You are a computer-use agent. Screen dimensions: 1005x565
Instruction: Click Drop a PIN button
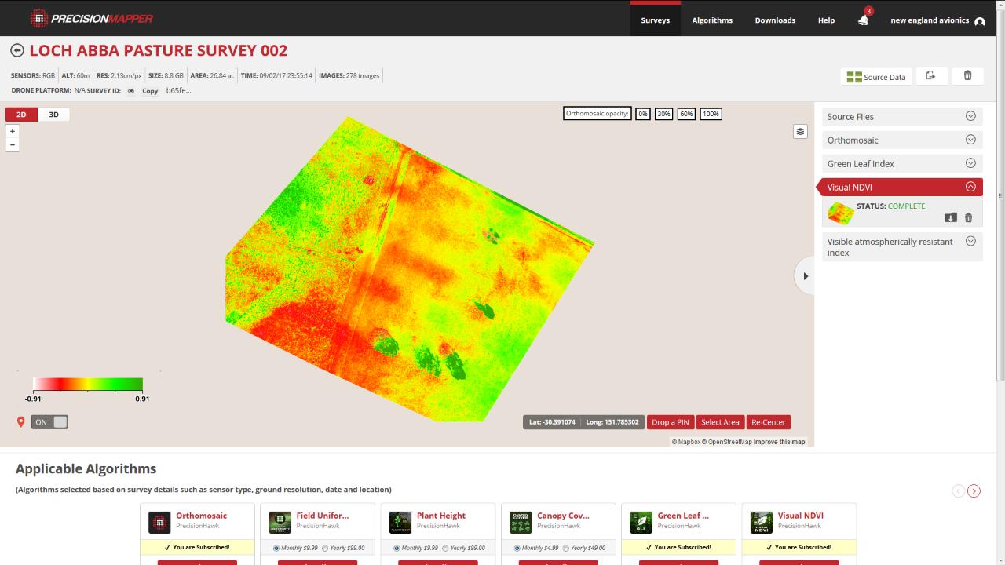(x=671, y=422)
